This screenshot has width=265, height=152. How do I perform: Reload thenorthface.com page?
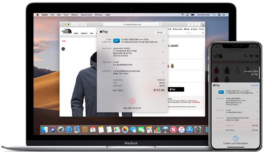pos(160,24)
